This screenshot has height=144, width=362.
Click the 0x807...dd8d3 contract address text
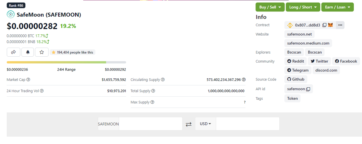308,25
